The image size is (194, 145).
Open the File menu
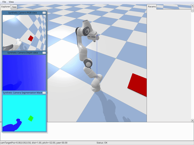pyautogui.click(x=4, y=2)
